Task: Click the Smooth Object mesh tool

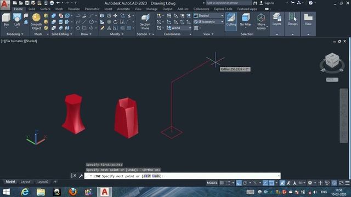Action: [36, 21]
